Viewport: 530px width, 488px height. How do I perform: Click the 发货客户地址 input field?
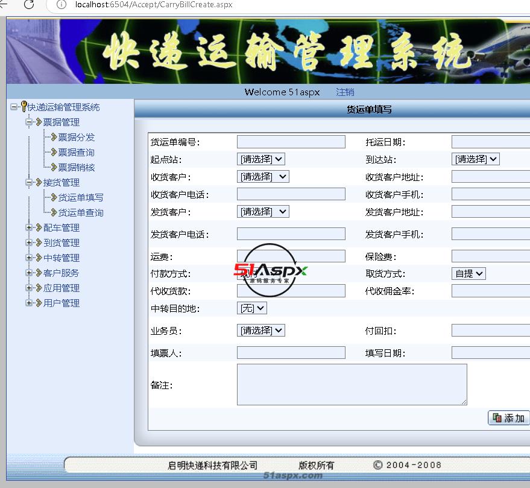click(x=491, y=212)
